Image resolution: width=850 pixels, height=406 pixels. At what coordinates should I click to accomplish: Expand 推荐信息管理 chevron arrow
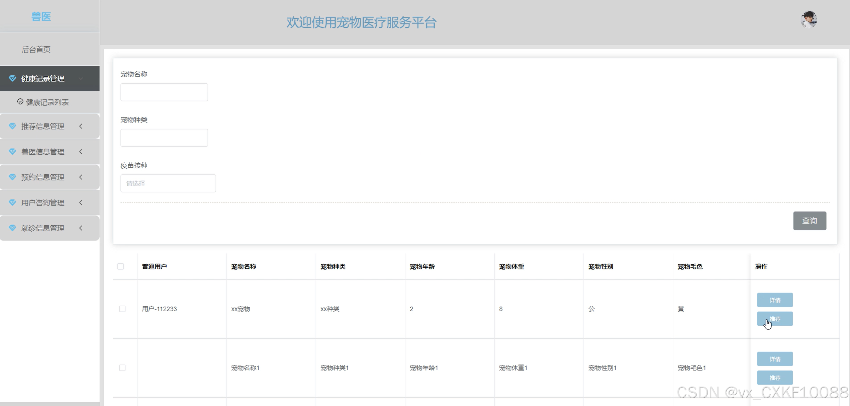pos(81,126)
